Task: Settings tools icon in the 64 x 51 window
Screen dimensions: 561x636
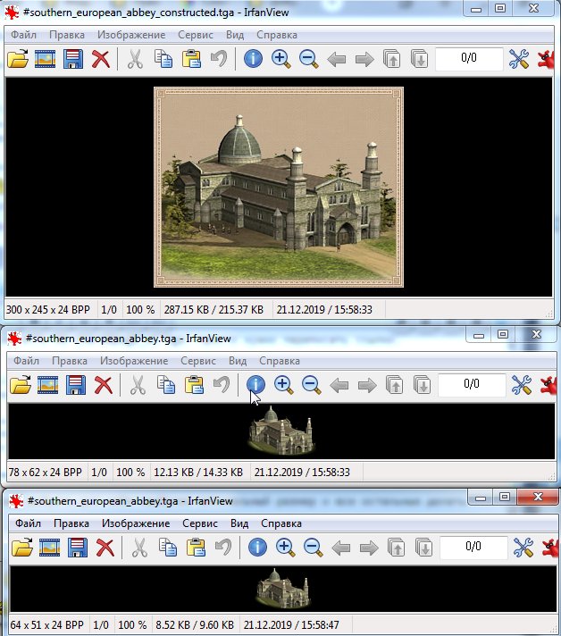Action: click(x=523, y=548)
